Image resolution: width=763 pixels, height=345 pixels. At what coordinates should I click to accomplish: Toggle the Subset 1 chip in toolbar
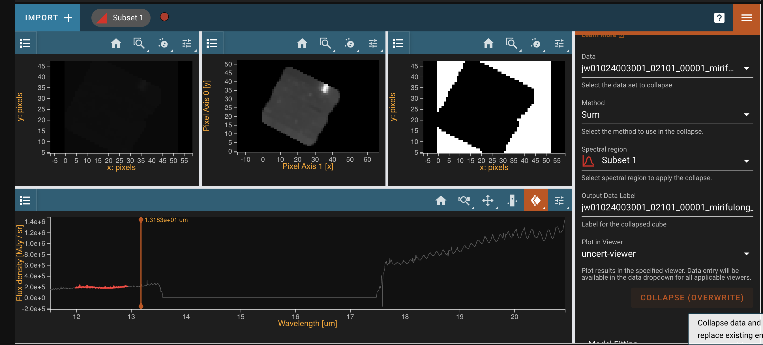coord(121,18)
